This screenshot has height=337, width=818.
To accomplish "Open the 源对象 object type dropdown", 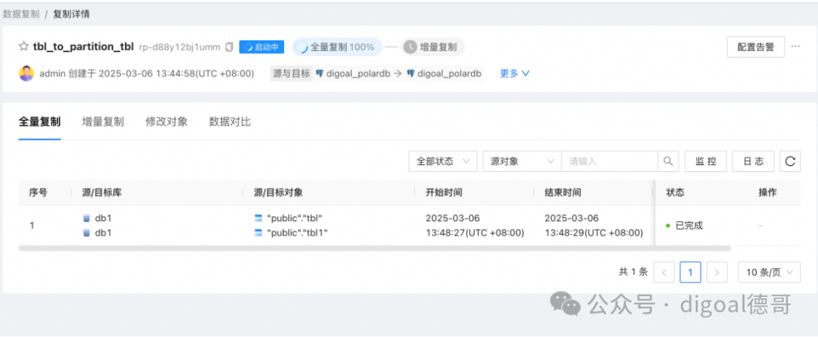I will click(522, 161).
